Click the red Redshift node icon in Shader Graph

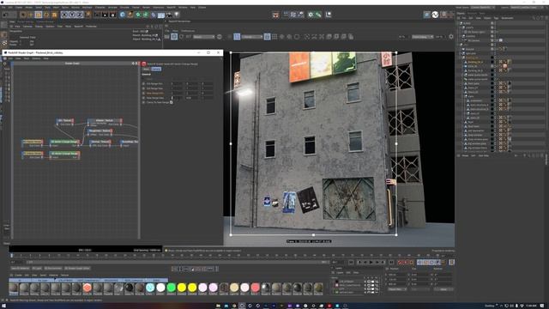point(143,64)
